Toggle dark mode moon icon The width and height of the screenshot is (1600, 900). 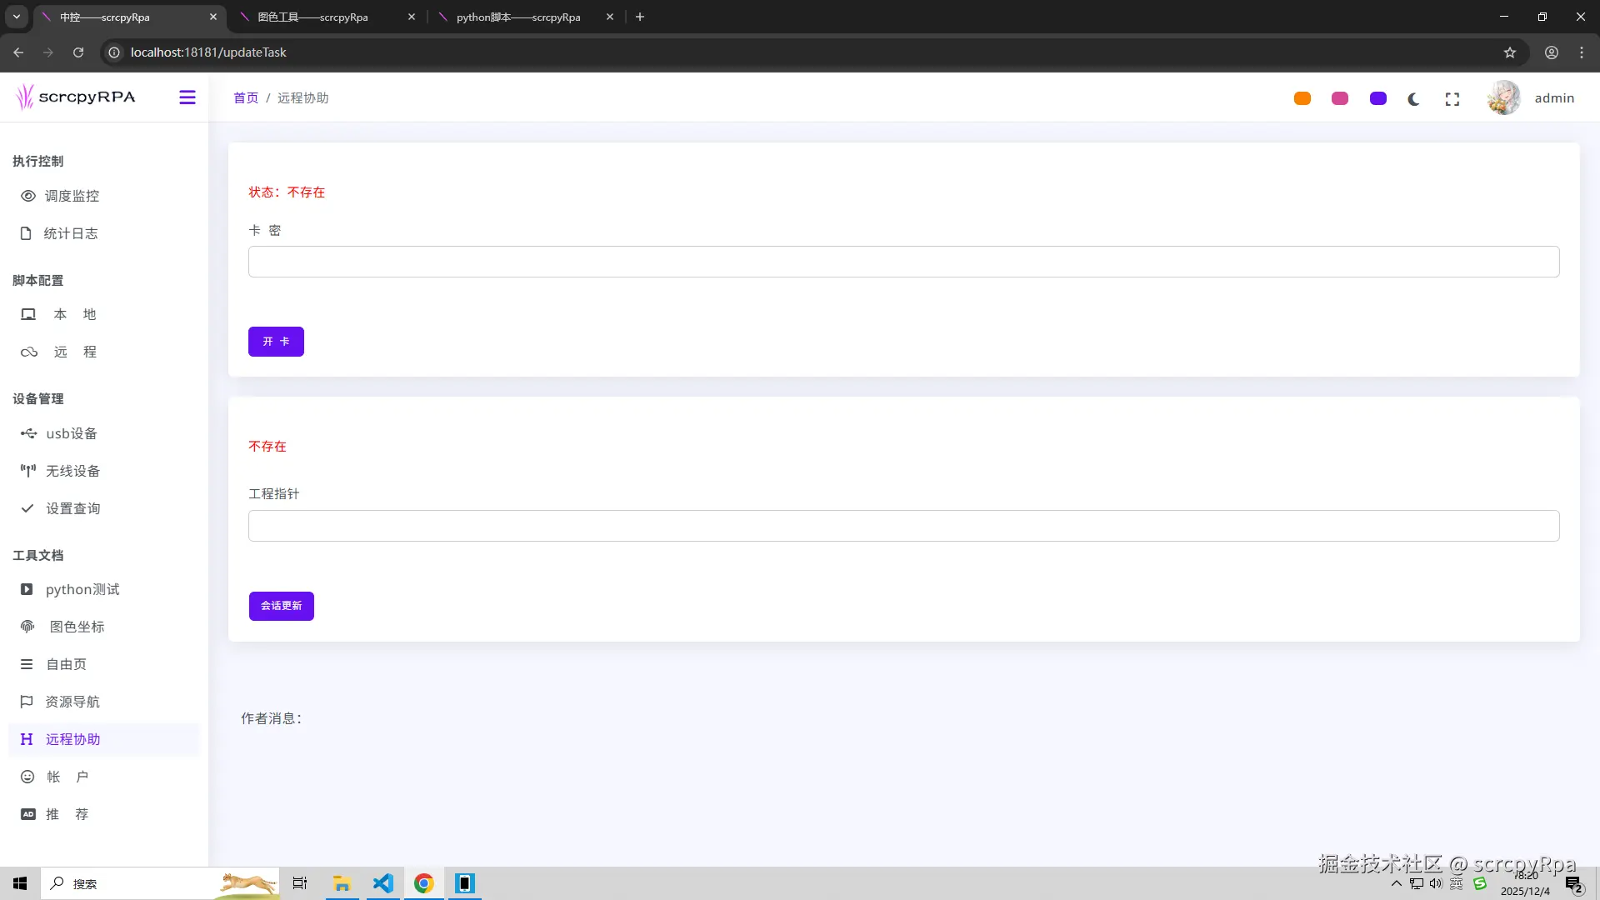(1414, 99)
